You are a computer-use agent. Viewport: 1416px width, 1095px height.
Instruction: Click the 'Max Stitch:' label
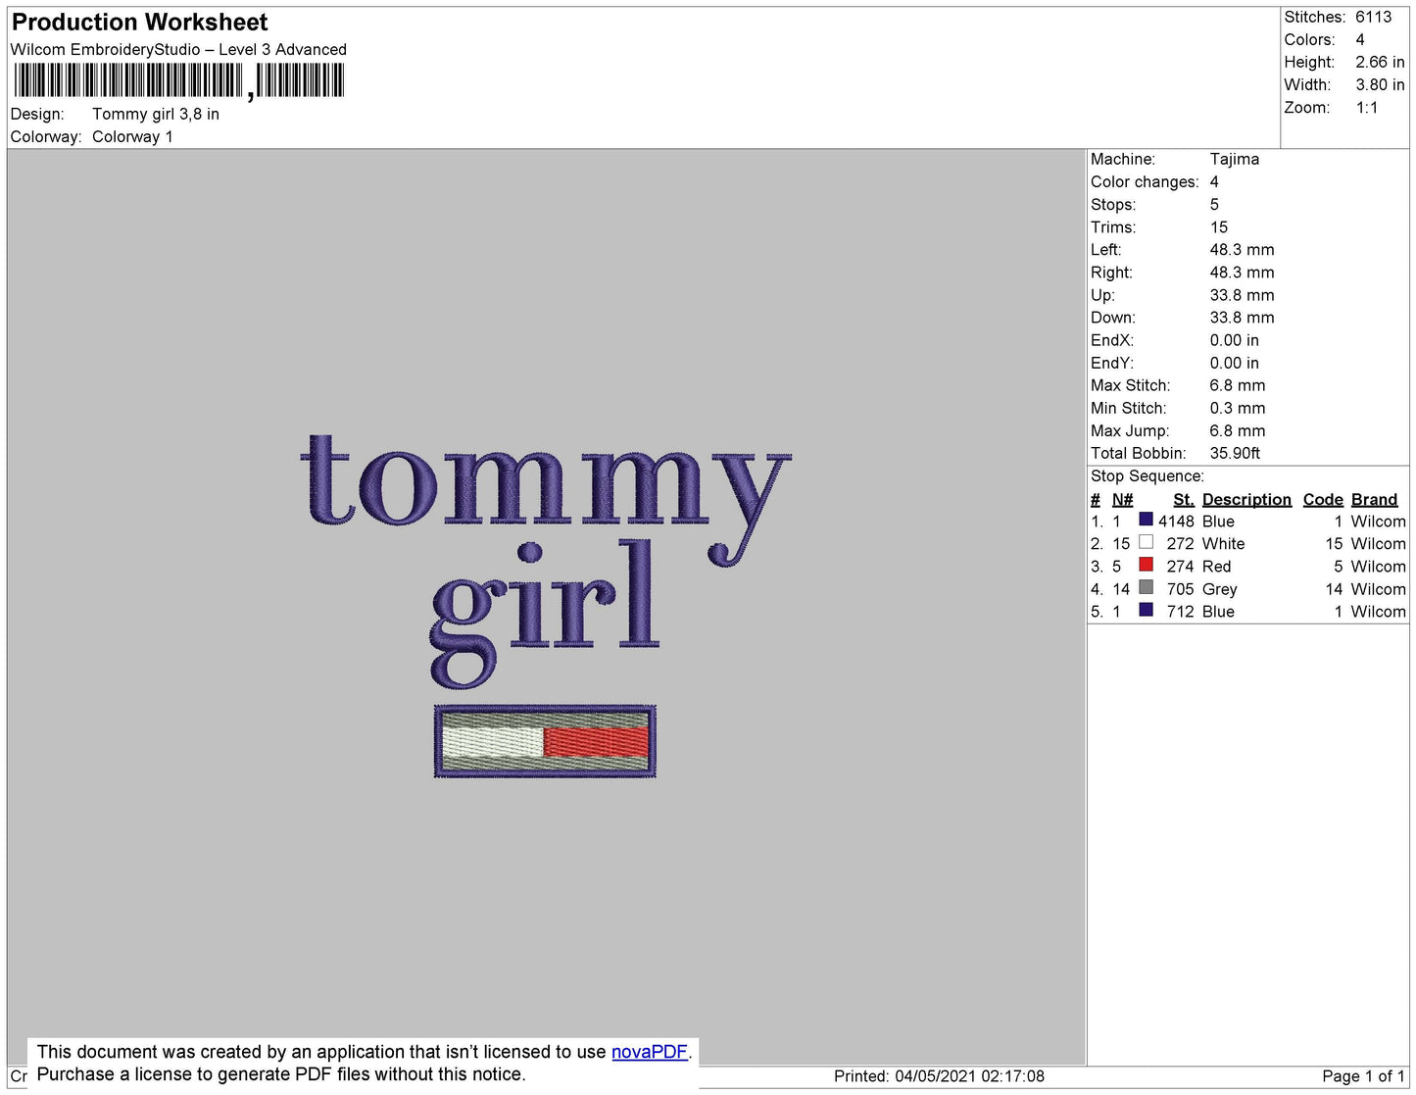click(1130, 385)
